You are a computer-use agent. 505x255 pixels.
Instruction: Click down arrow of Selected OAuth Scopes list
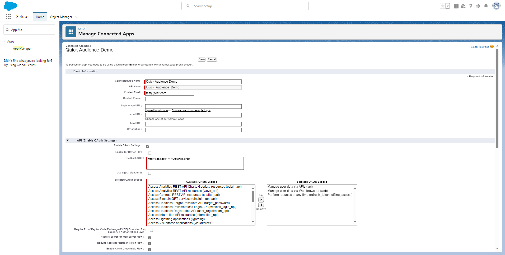pos(355,222)
